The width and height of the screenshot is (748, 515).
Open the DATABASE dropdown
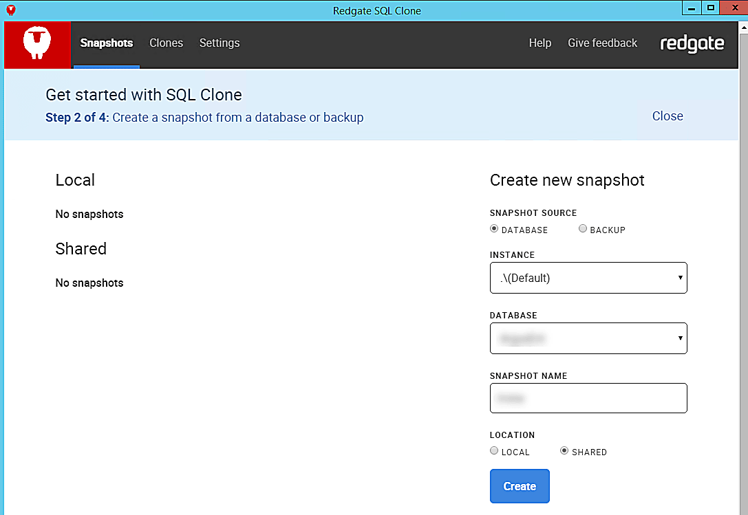588,338
